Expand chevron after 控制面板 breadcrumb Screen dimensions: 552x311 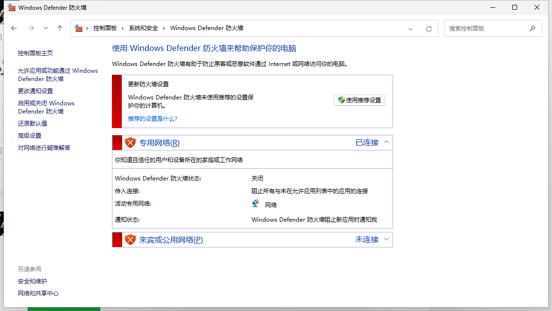(123, 28)
